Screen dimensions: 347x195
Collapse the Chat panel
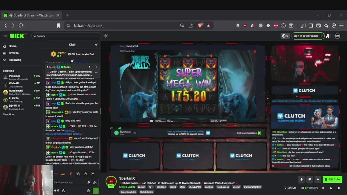click(96, 45)
